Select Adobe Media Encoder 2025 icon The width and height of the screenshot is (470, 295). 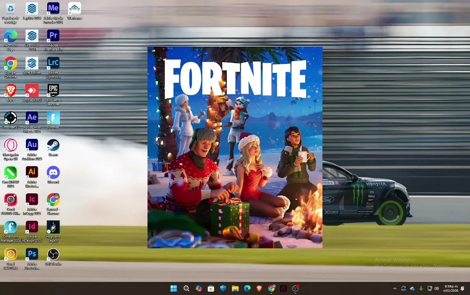pyautogui.click(x=53, y=13)
